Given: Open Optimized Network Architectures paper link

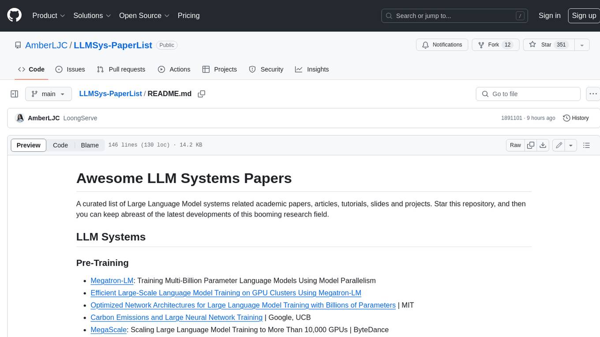Looking at the screenshot, I should (243, 305).
